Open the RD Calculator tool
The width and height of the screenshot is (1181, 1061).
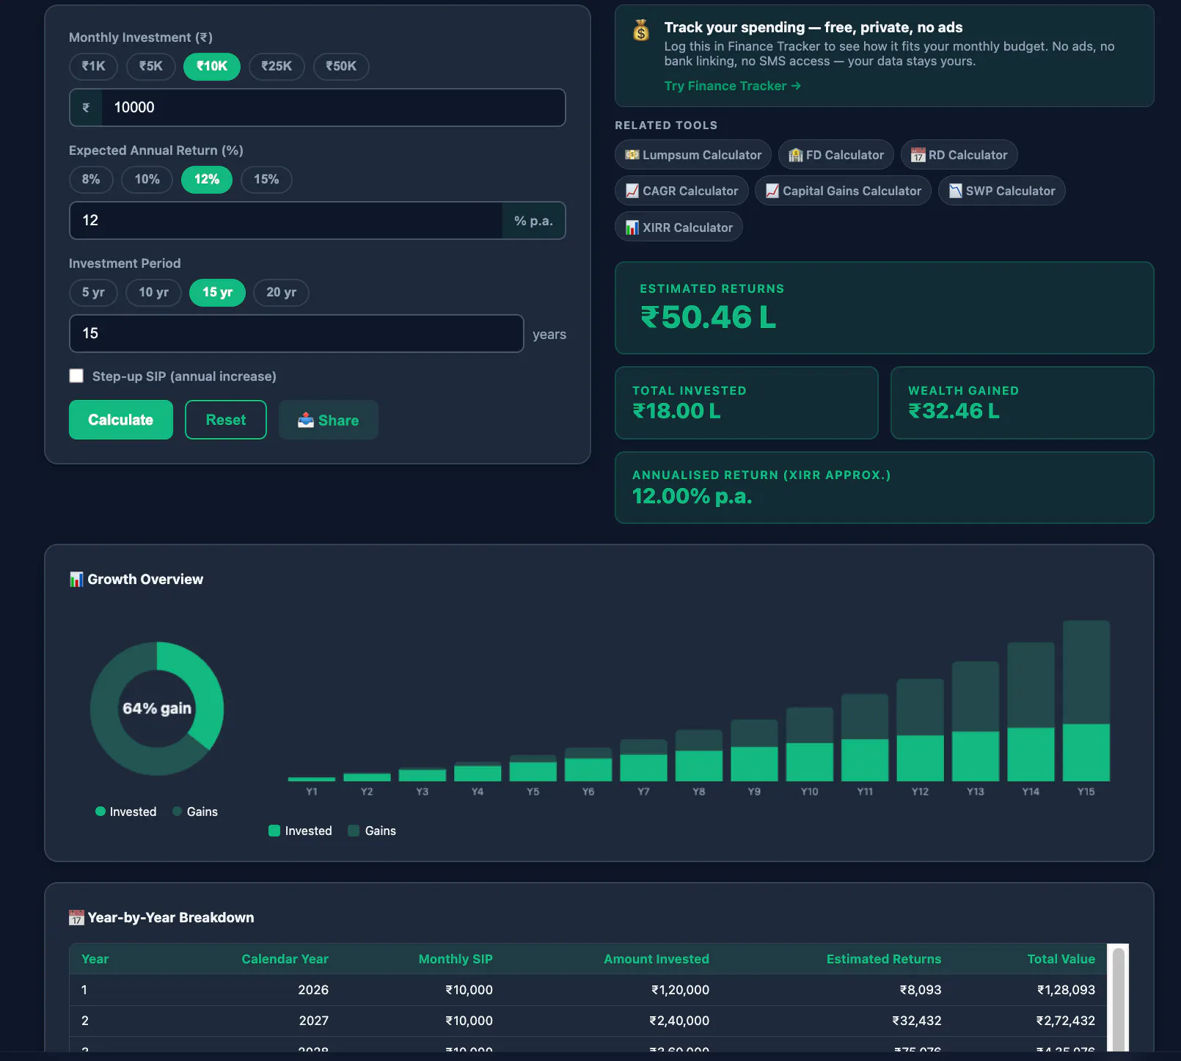coord(959,155)
